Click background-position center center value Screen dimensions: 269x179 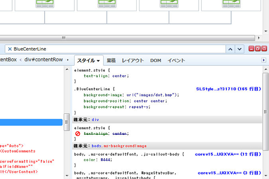pyautogui.click(x=149, y=101)
